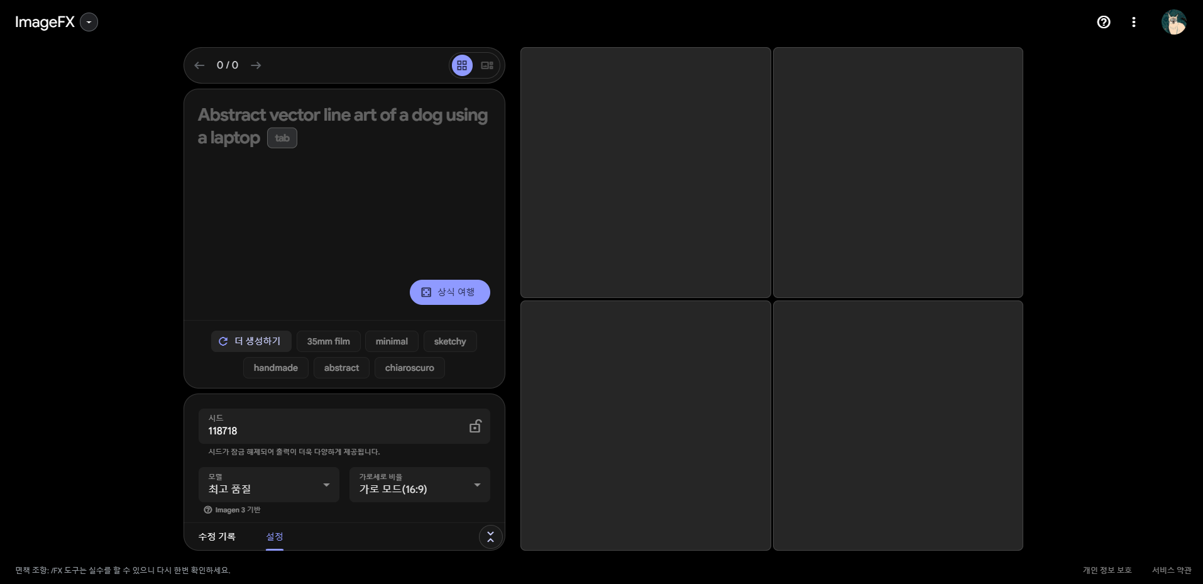Open the three-dot more options menu
1203x584 pixels.
[1134, 22]
